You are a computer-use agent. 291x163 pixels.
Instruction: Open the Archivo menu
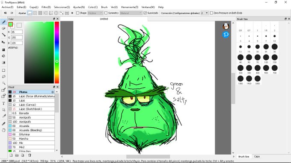7,7
